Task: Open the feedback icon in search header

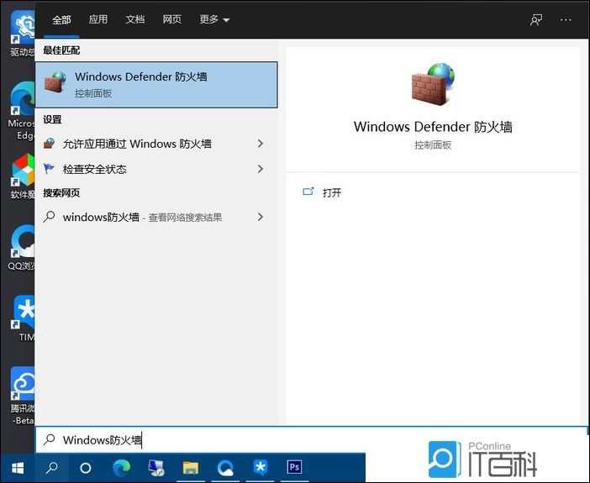Action: pos(536,20)
